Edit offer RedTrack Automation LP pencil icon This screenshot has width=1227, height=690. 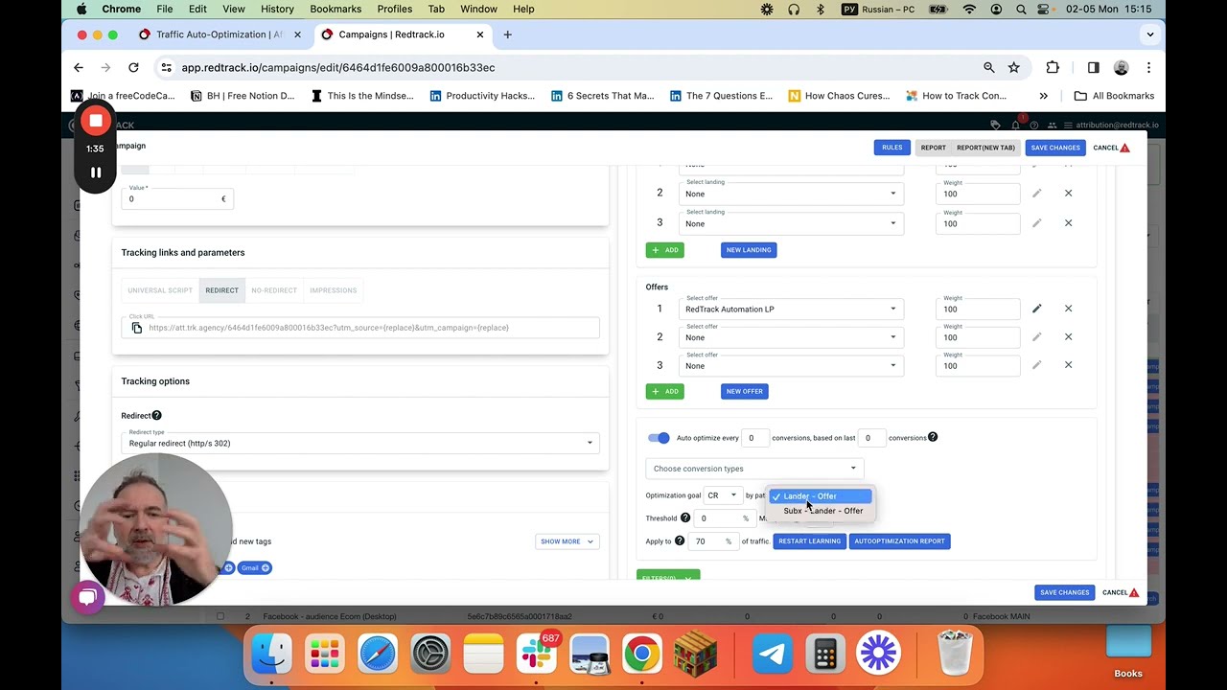pos(1036,309)
